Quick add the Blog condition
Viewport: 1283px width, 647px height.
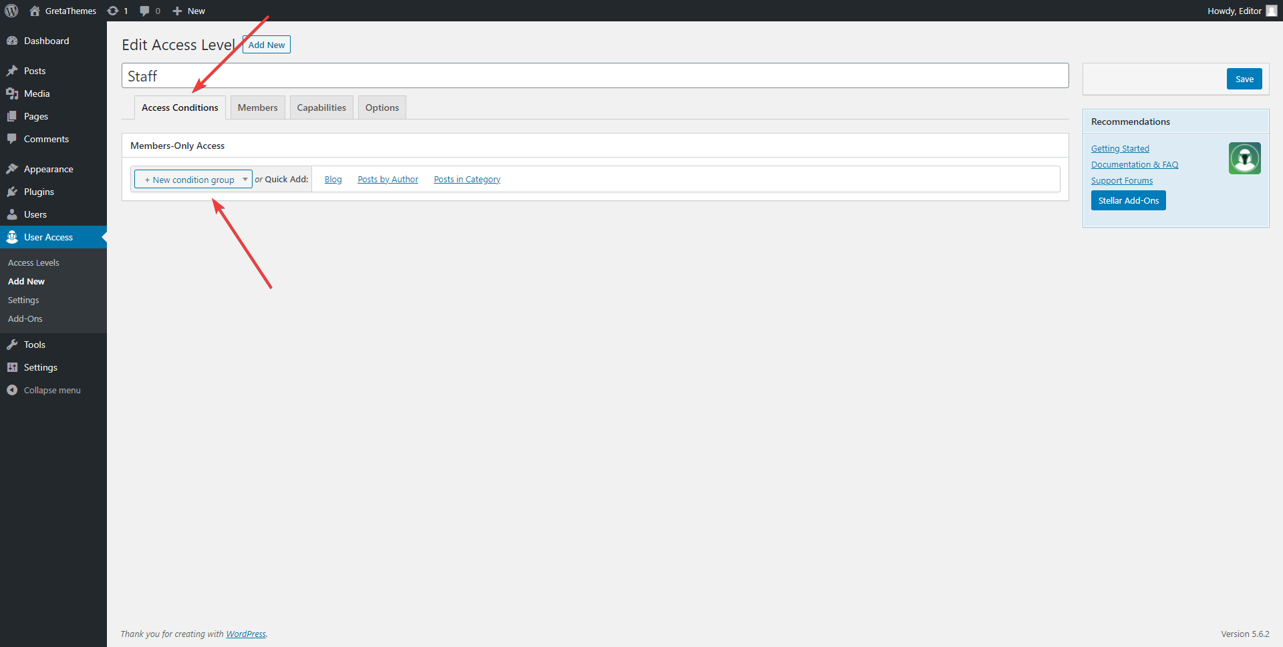[333, 179]
